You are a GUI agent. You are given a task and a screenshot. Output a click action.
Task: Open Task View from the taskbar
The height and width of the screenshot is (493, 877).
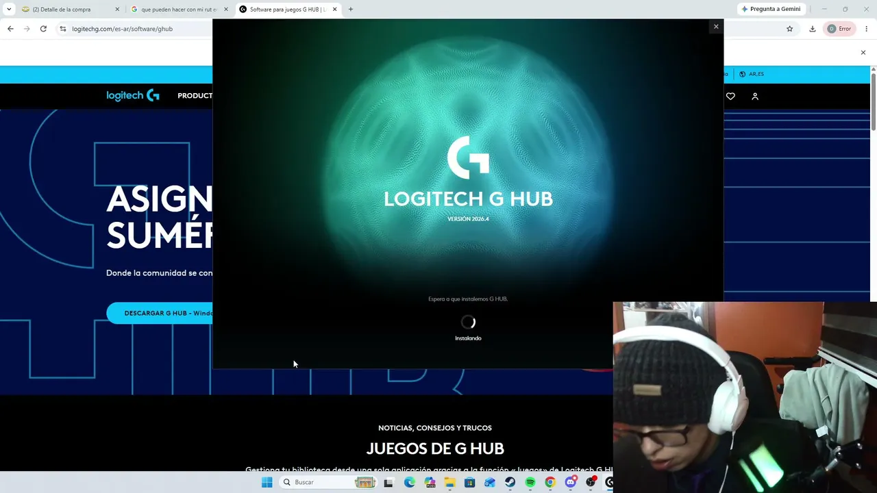(x=388, y=482)
